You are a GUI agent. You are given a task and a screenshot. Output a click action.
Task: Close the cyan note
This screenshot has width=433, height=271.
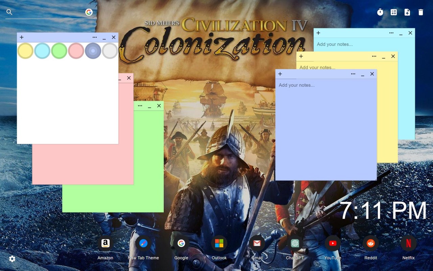[410, 33]
